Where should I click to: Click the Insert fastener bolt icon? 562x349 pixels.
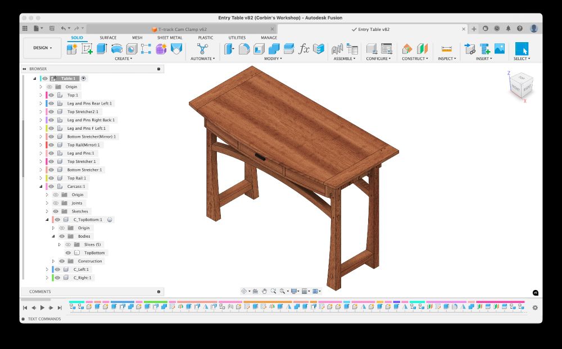click(x=484, y=49)
